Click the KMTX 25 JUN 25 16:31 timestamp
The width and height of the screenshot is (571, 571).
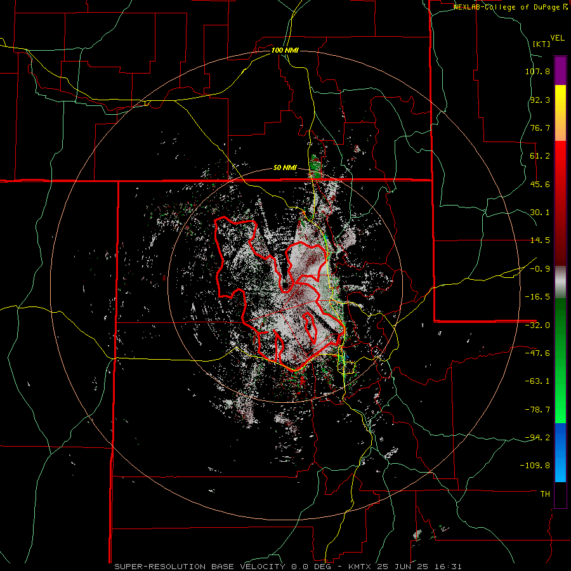point(405,567)
